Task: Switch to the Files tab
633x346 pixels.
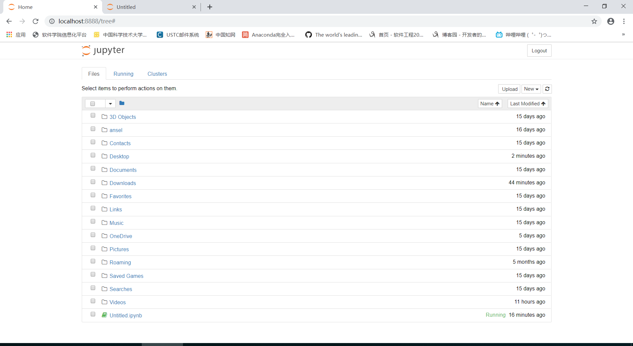Action: pos(94,74)
